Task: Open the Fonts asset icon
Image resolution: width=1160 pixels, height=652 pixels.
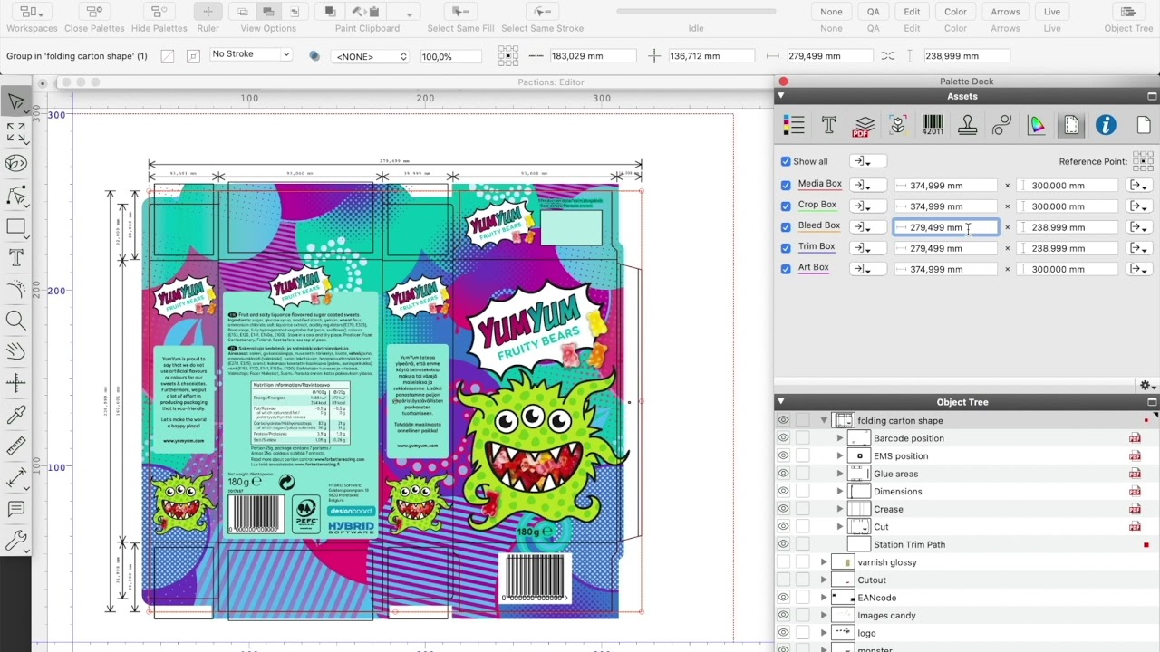Action: pyautogui.click(x=828, y=126)
